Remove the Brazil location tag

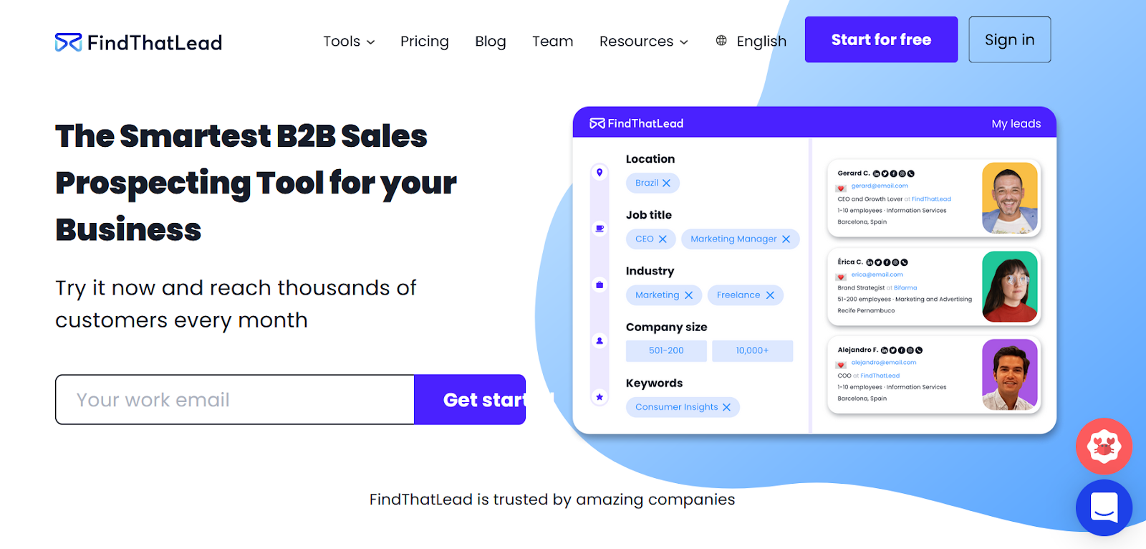click(x=666, y=183)
